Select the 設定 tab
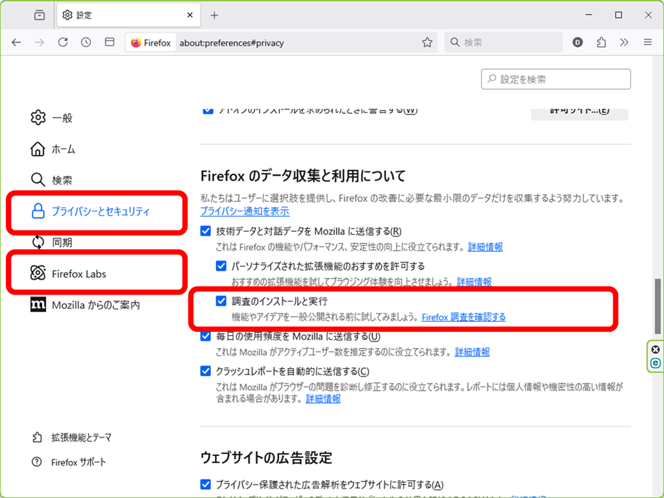 [x=128, y=15]
